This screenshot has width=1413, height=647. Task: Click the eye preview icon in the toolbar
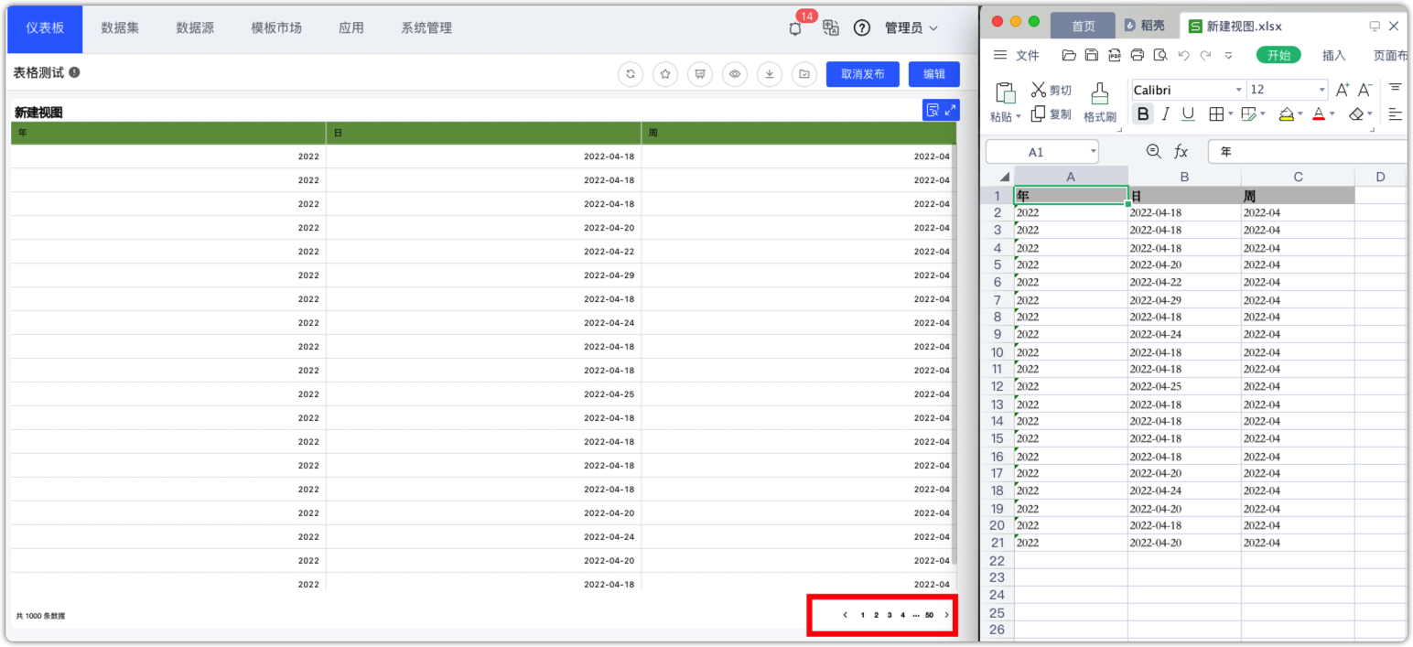coord(734,74)
